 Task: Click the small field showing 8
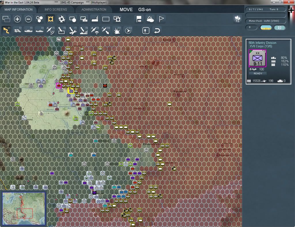(251, 27)
